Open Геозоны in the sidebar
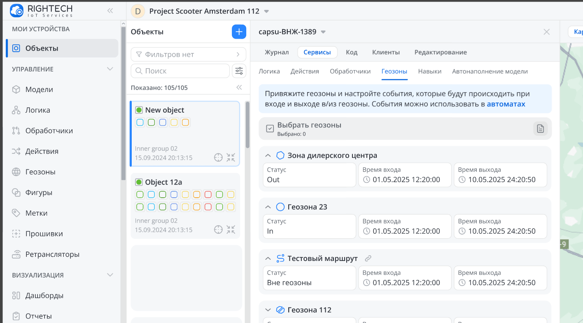 pyautogui.click(x=40, y=172)
